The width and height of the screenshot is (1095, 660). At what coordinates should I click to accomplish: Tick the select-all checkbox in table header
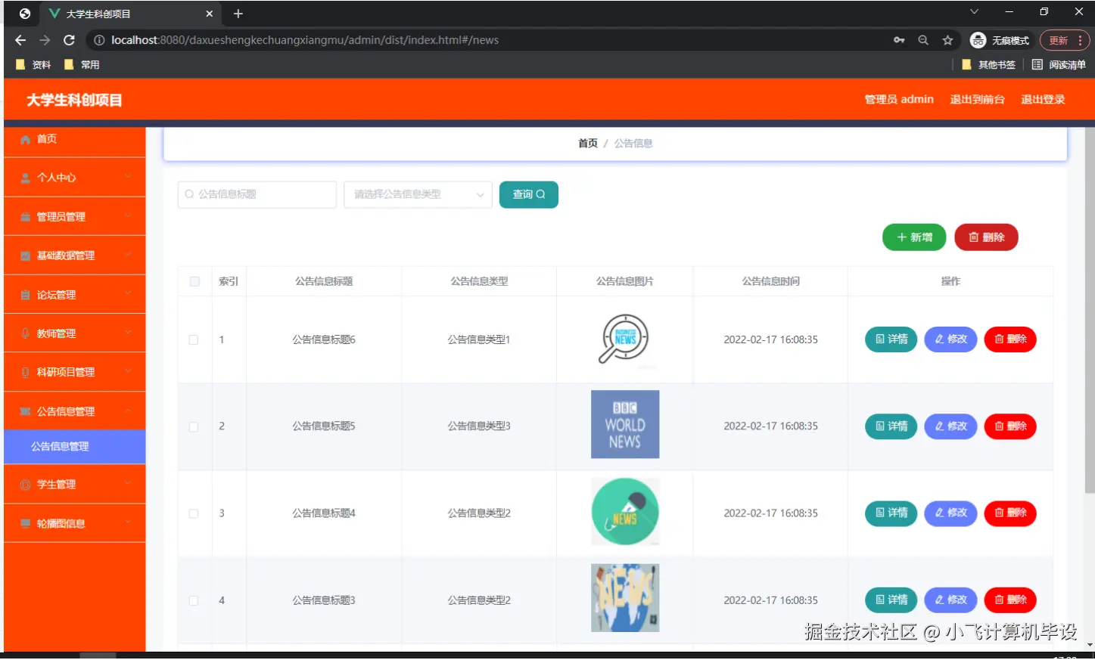194,281
